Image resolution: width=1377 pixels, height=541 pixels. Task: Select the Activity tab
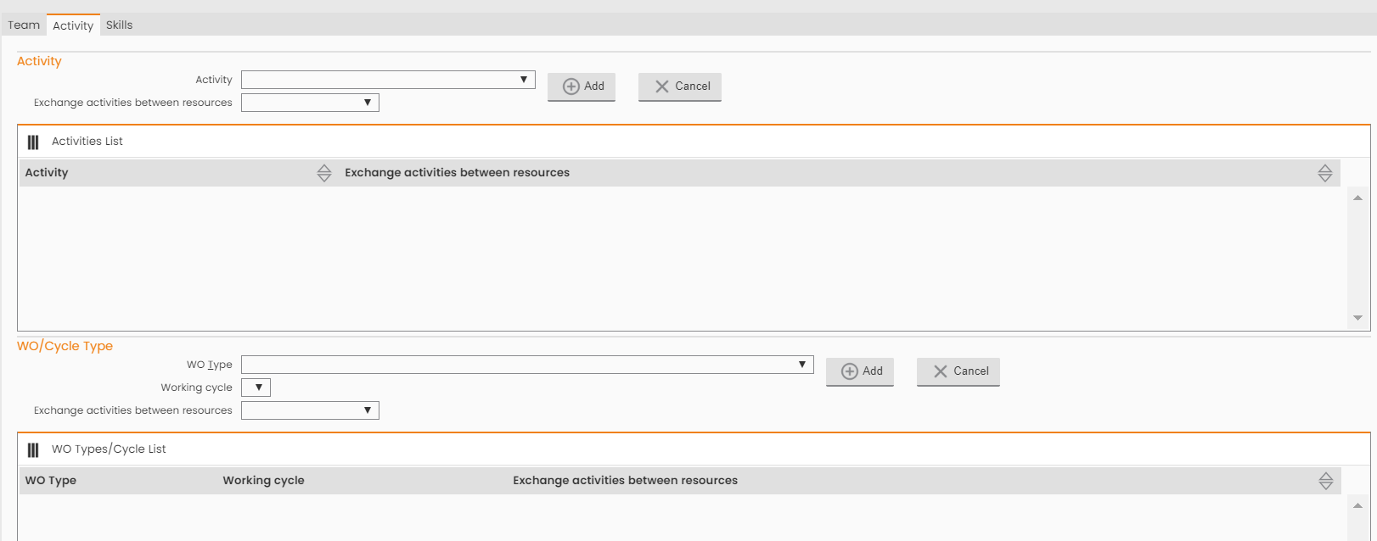[73, 25]
